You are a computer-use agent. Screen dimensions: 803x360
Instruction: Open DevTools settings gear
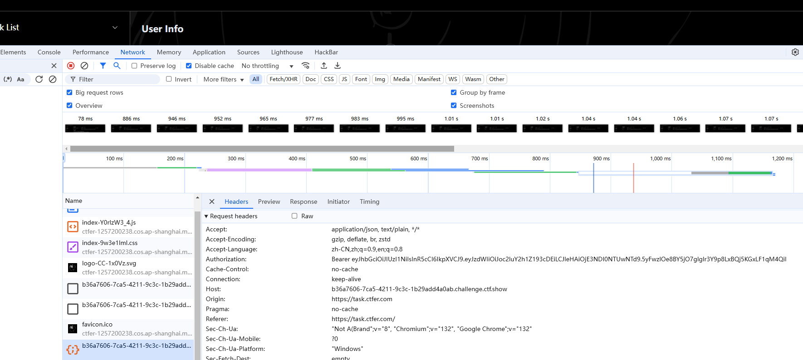(795, 52)
